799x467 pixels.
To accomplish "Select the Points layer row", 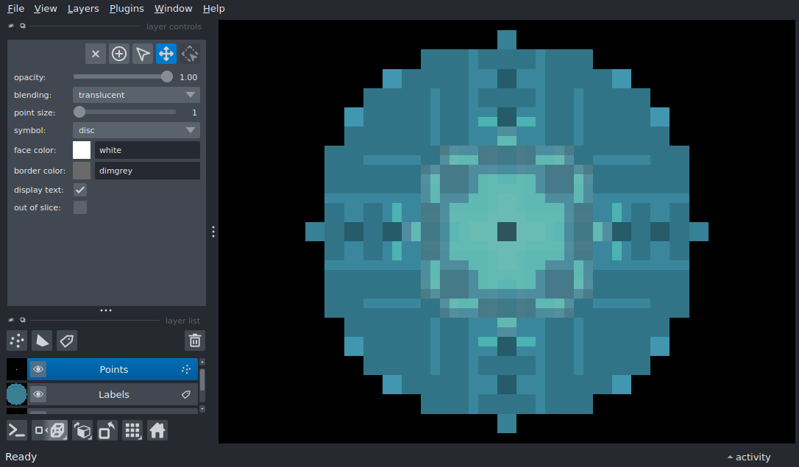I will [113, 369].
